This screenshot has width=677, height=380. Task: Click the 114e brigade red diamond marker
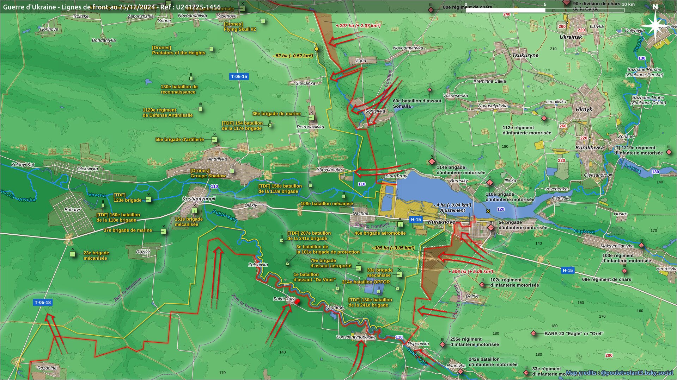[432, 161]
